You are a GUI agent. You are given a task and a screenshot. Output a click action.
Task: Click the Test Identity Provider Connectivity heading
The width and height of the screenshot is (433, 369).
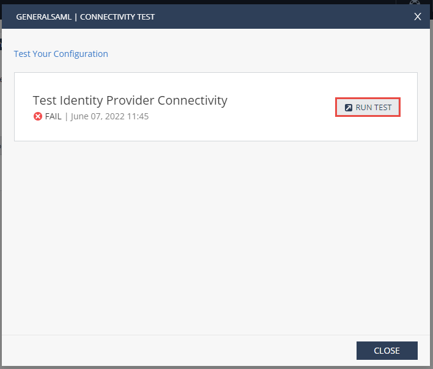(130, 100)
